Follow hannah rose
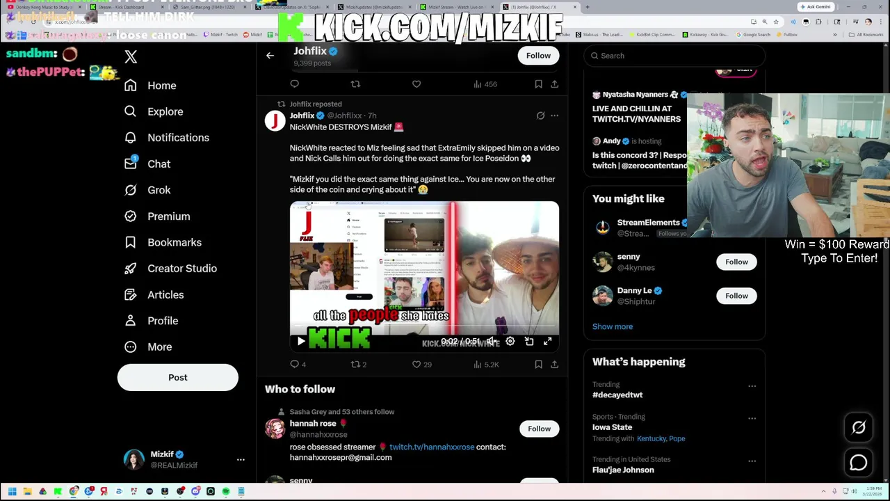The width and height of the screenshot is (890, 501). 539,429
